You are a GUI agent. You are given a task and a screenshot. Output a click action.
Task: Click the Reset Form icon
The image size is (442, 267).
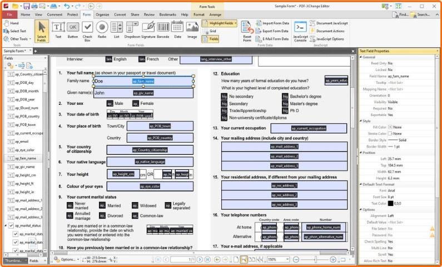click(x=247, y=32)
